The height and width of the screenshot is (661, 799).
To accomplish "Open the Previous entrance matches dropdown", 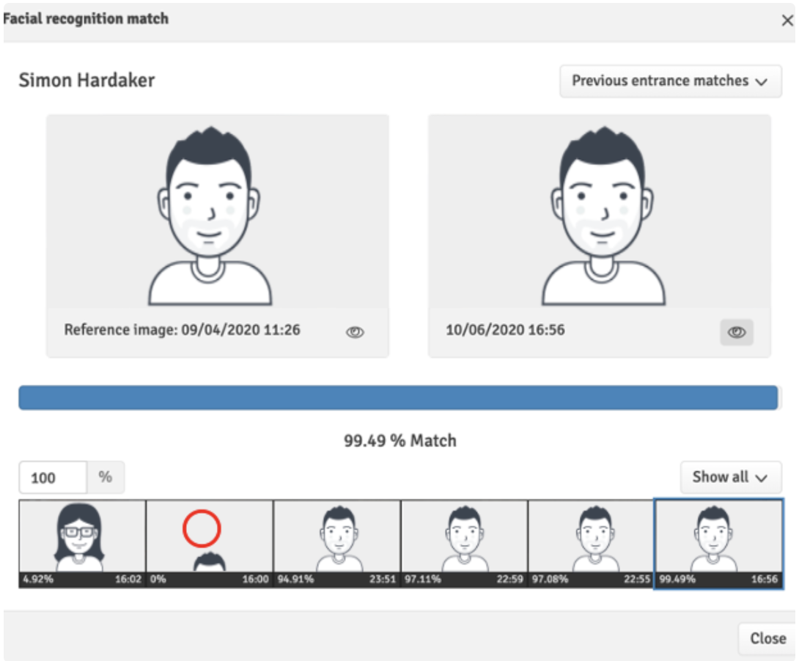I will (x=671, y=81).
